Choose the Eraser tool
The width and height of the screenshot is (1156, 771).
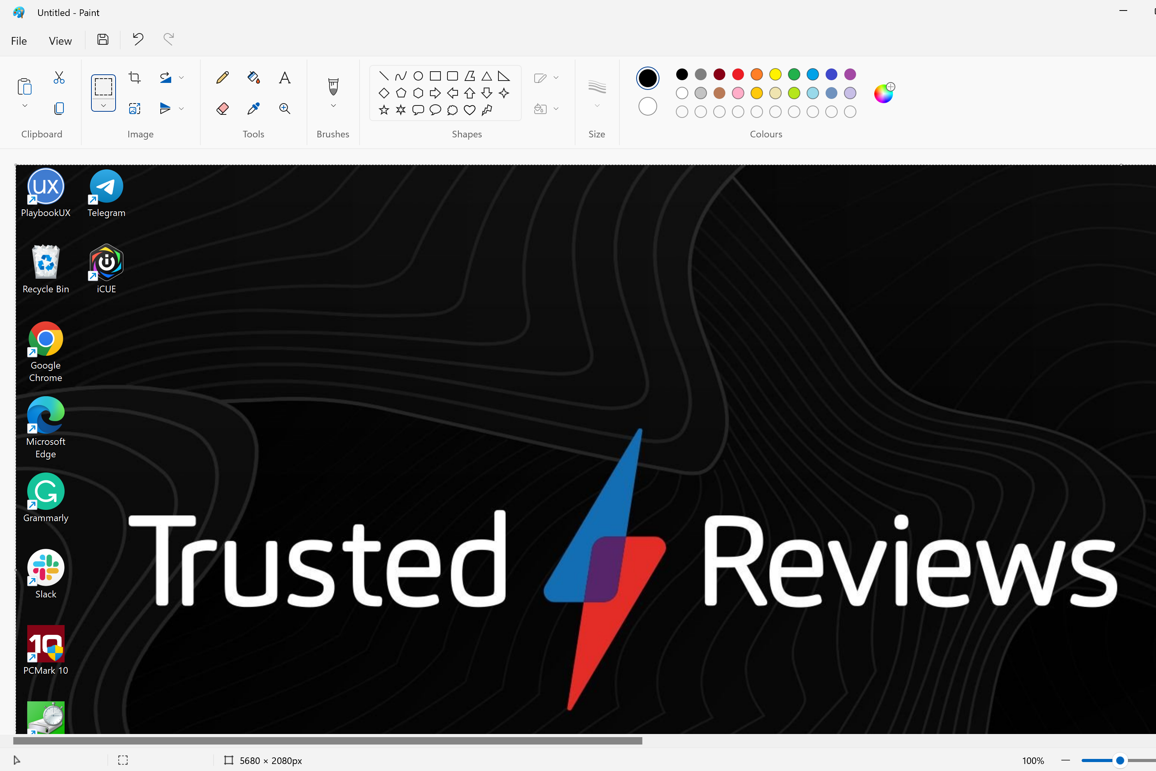(x=222, y=109)
